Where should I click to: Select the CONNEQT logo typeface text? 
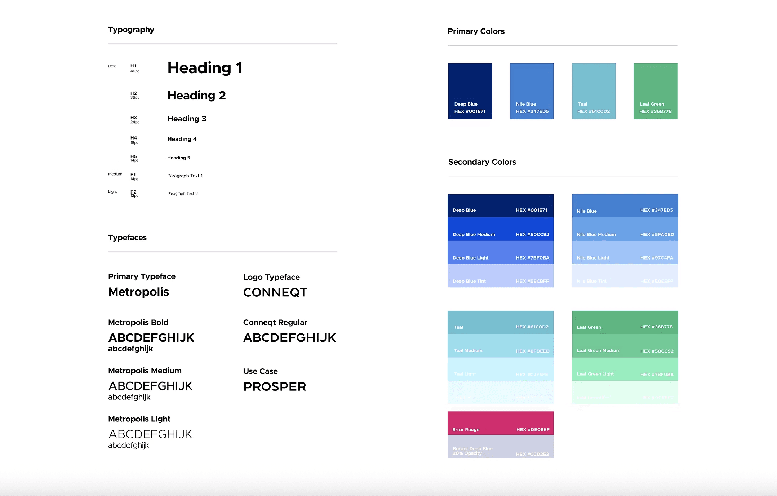pyautogui.click(x=275, y=292)
